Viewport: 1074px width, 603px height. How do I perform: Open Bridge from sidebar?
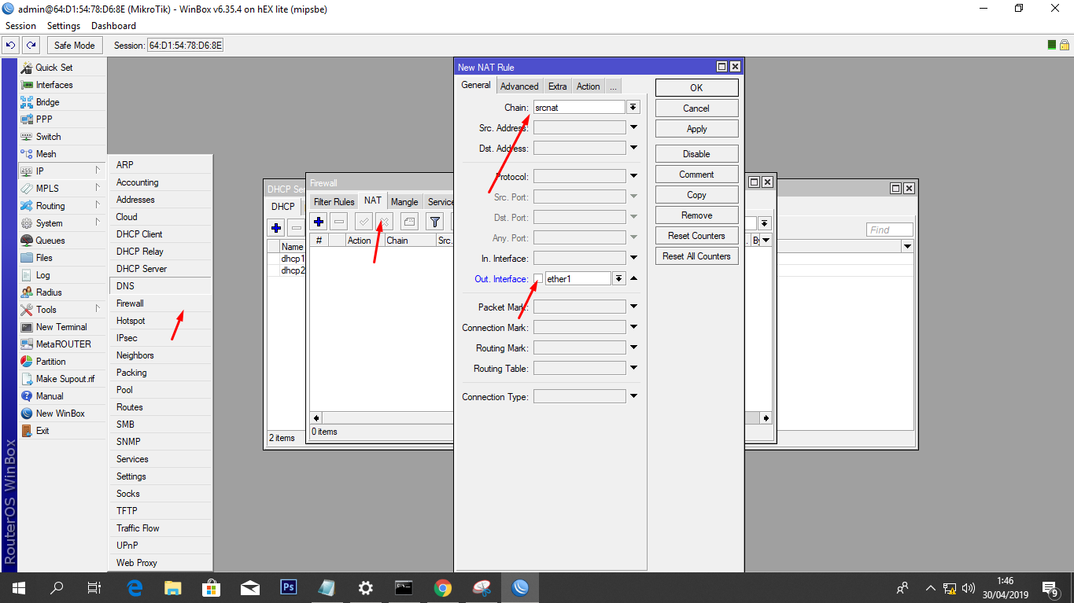coord(62,102)
